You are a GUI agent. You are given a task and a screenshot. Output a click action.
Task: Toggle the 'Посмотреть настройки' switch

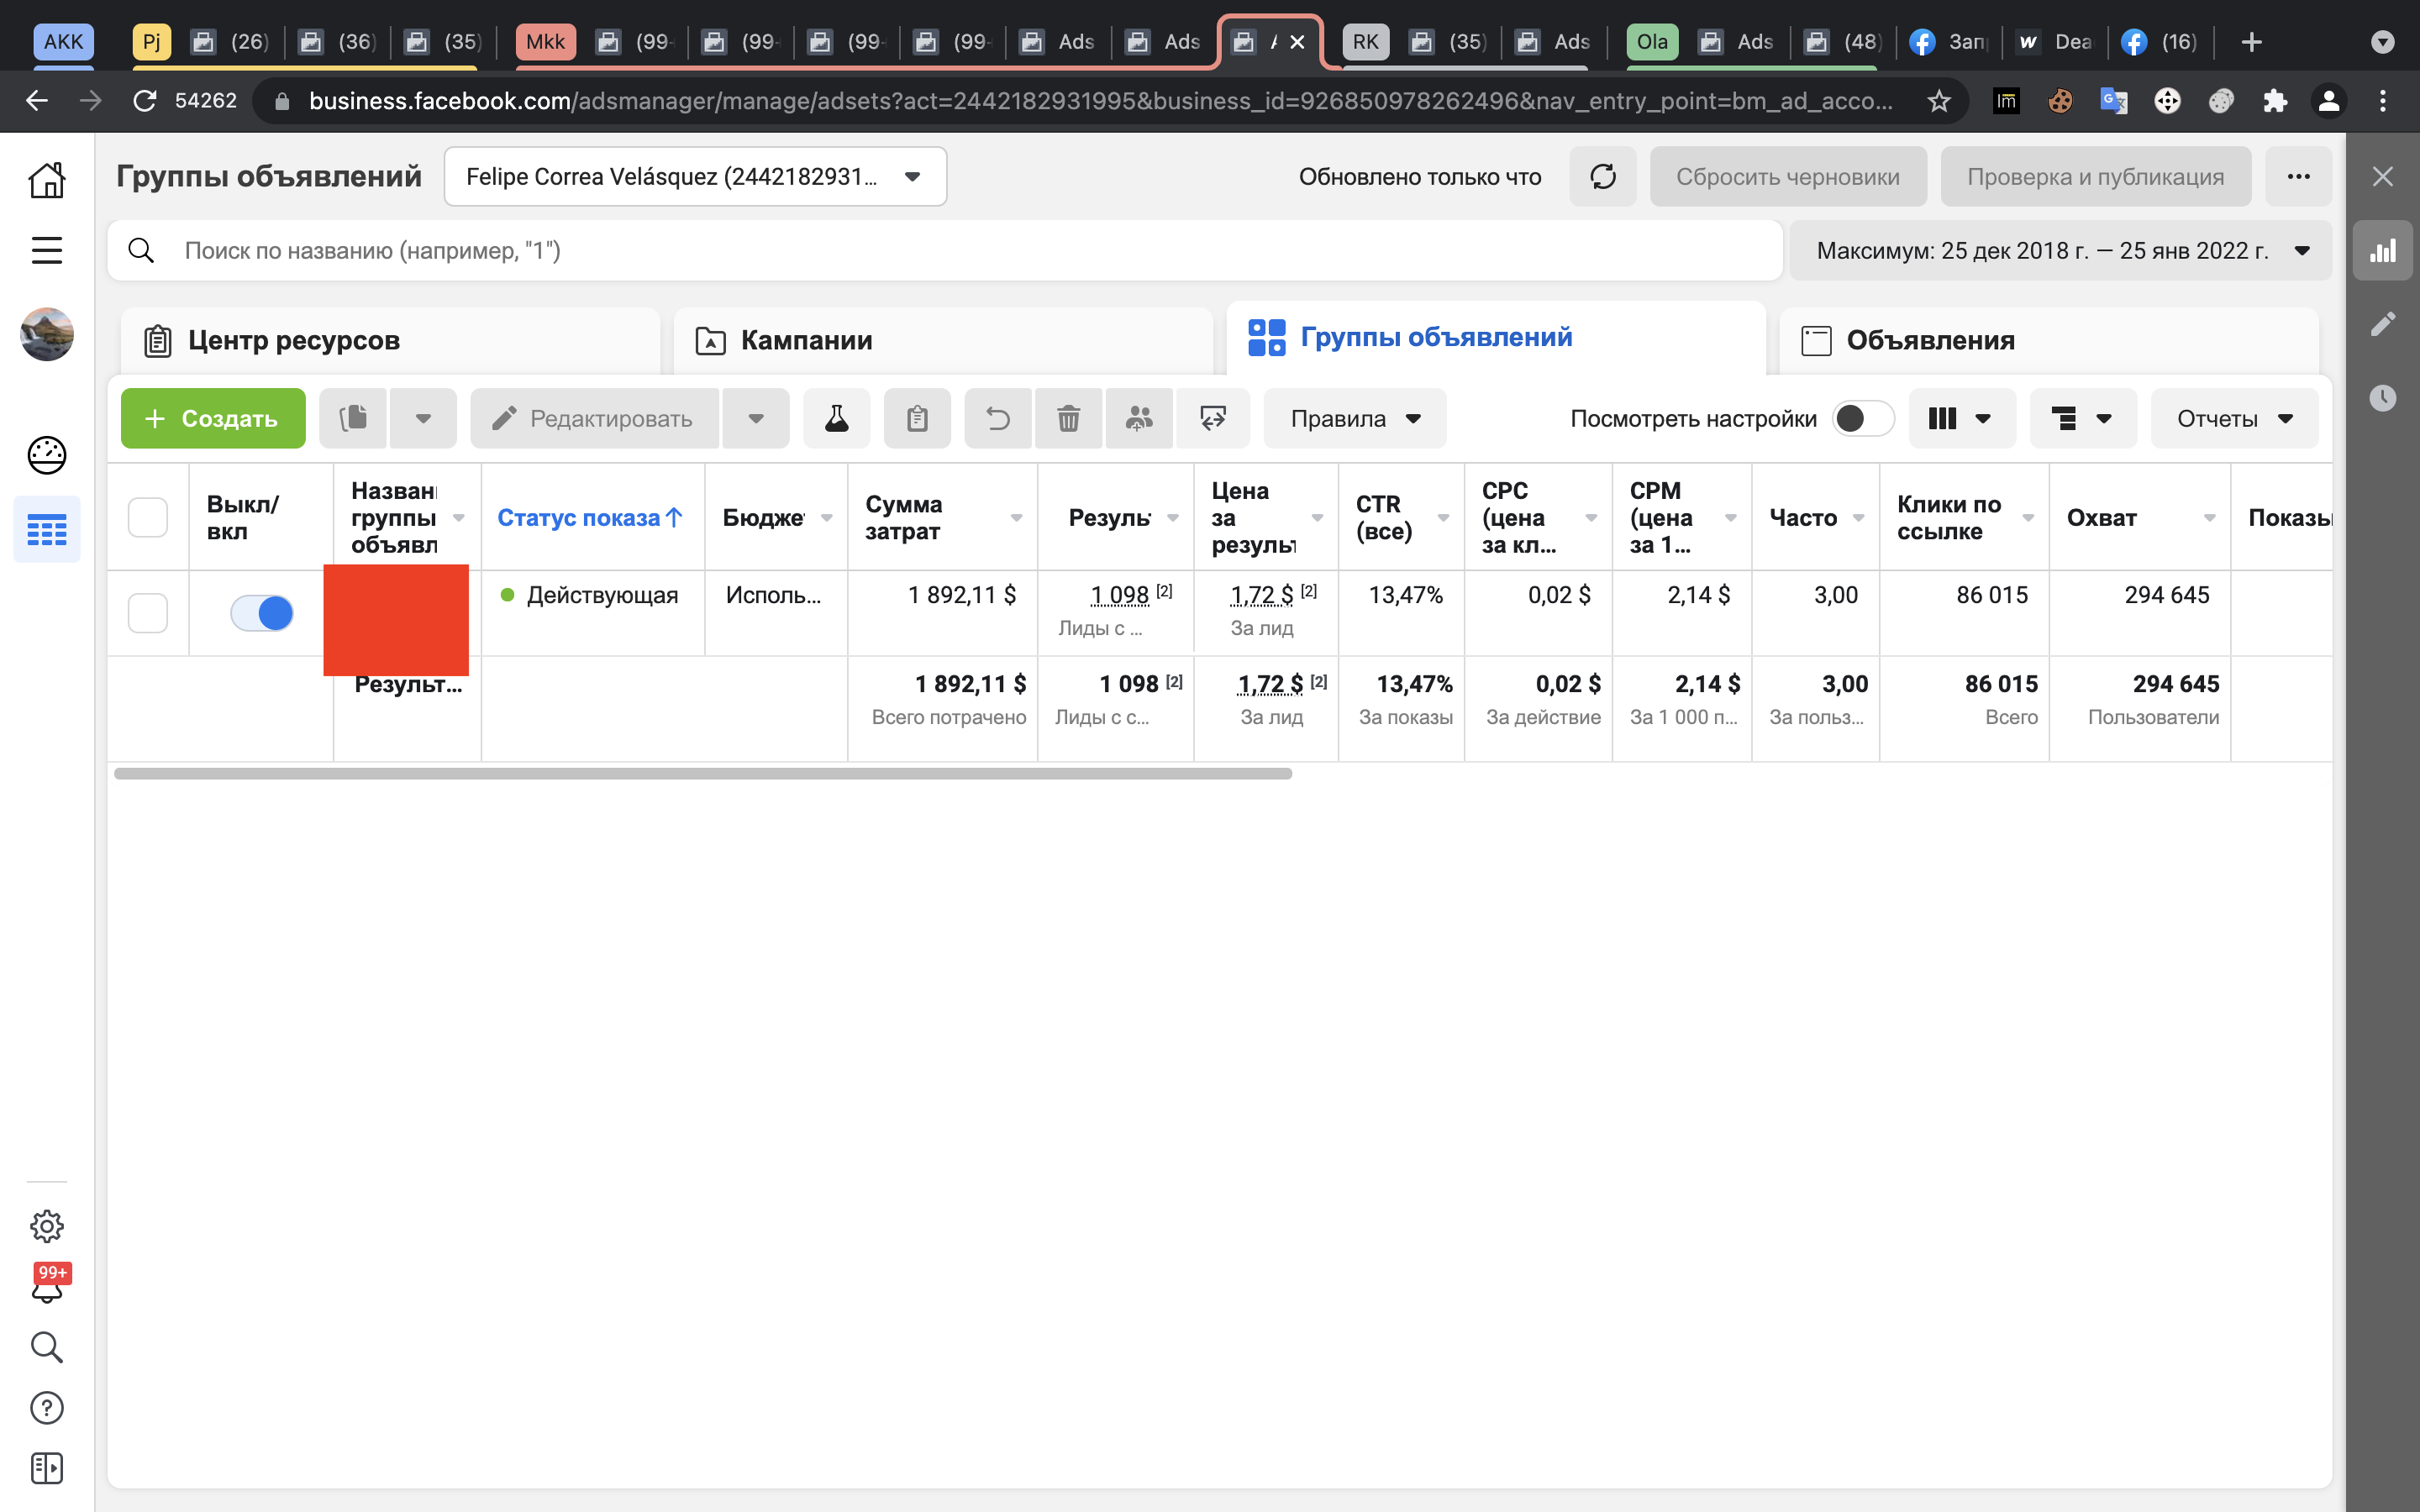pos(1862,418)
